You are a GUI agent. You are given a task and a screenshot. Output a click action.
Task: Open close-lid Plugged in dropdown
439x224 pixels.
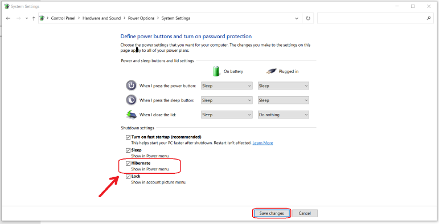[284, 115]
